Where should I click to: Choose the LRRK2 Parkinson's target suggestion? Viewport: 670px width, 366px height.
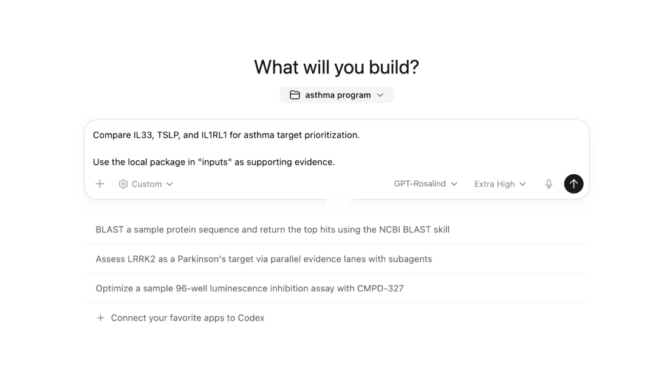264,259
